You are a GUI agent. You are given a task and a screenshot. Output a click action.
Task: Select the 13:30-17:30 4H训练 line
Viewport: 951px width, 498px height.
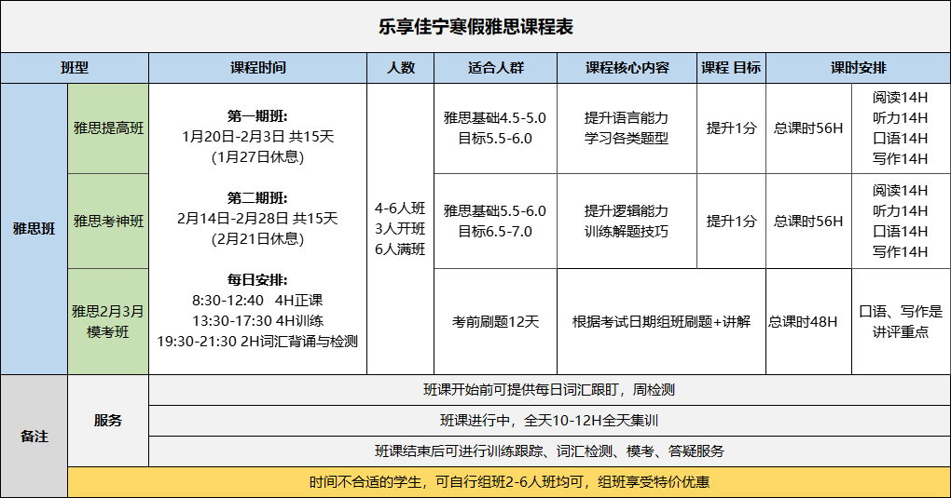257,320
